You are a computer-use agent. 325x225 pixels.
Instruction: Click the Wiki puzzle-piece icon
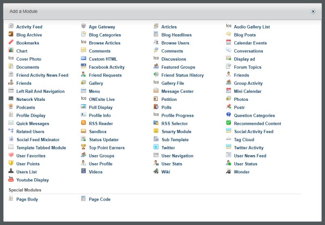pos(156,171)
